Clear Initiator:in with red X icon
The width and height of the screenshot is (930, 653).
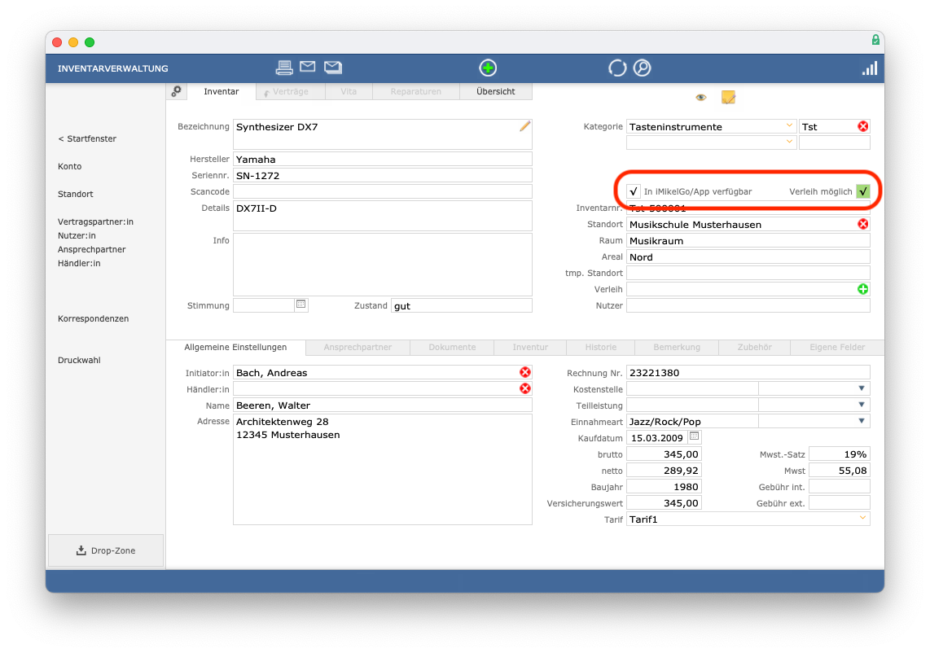(525, 372)
